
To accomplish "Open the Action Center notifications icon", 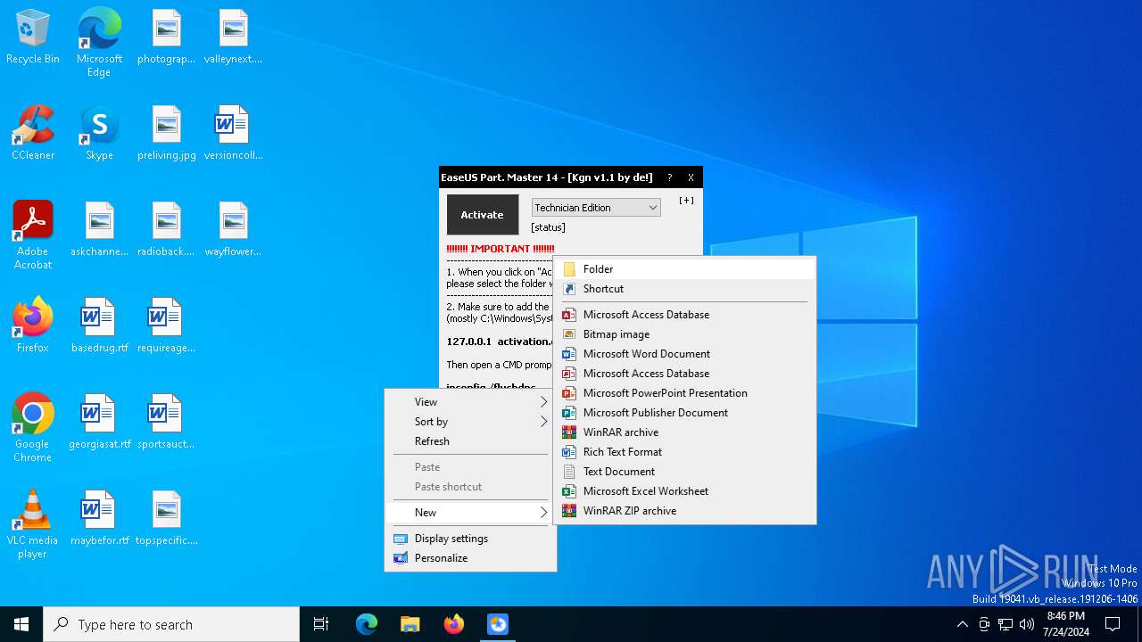I will tap(1113, 624).
